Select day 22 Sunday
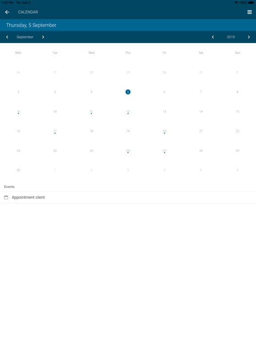Screen dimensions: 256x341 [237, 131]
